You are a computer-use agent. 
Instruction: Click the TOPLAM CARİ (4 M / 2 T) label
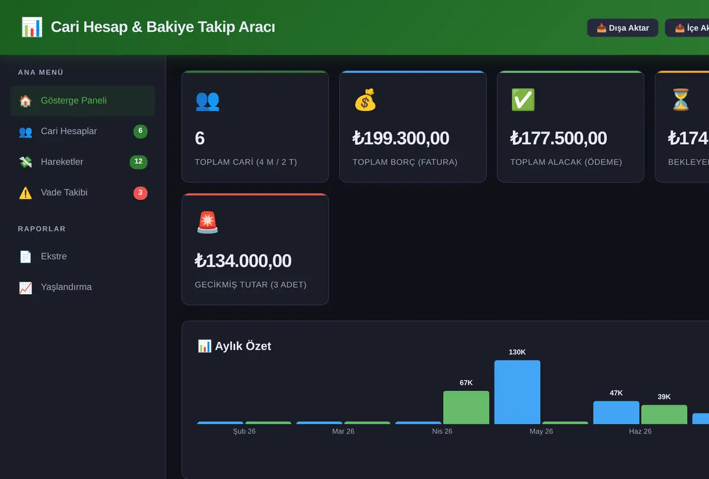(246, 162)
